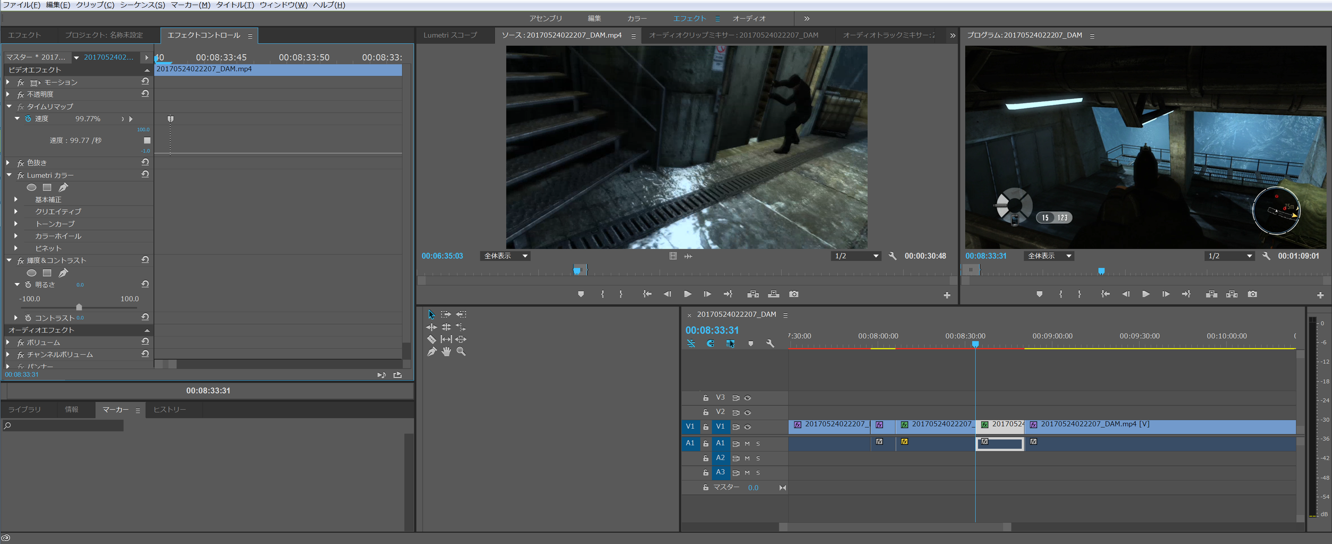Open the Sequence menu
Viewport: 1332px width, 544px height.
[142, 5]
